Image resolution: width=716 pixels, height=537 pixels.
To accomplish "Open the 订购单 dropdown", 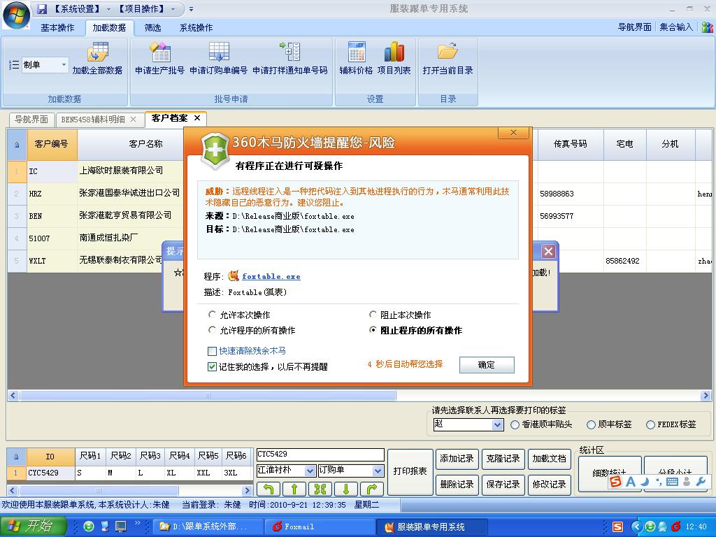I will point(378,471).
